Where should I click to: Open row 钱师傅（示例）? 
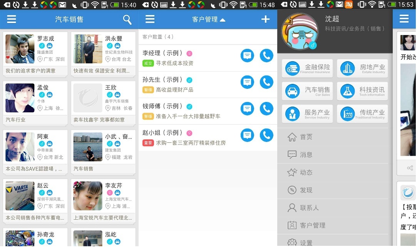(208, 111)
